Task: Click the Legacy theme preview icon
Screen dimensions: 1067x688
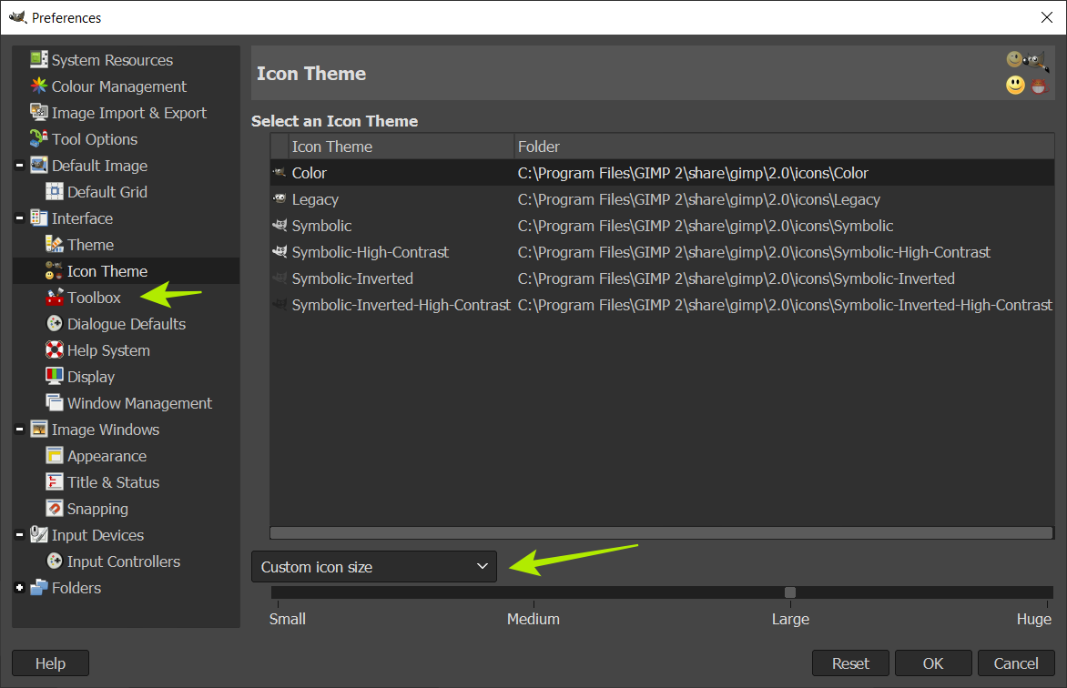Action: pyautogui.click(x=279, y=198)
